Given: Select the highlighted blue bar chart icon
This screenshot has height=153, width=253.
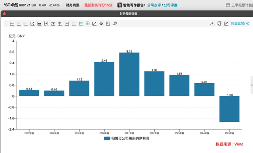Looking at the screenshot, I should click(26, 24).
